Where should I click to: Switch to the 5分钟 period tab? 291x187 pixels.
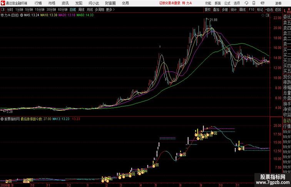click(29, 10)
